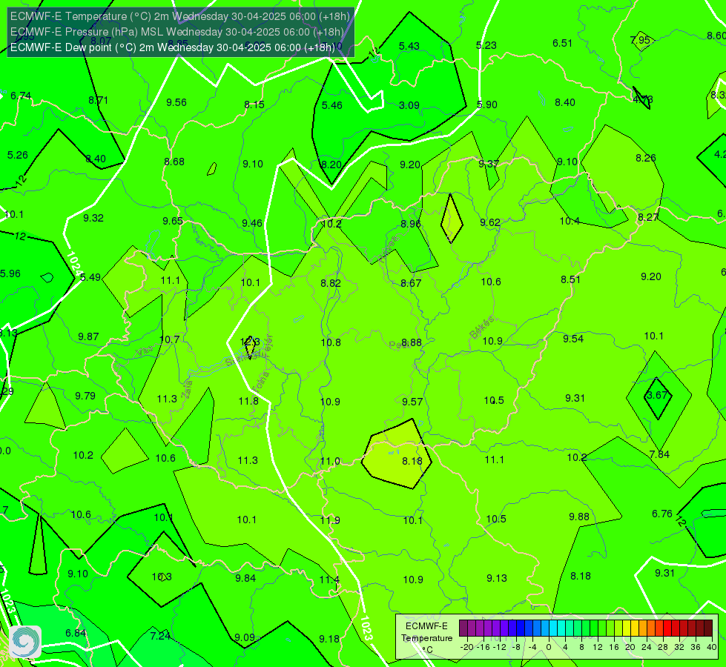Click the 6.76 temperature value
This screenshot has height=667, width=726.
pos(662,514)
